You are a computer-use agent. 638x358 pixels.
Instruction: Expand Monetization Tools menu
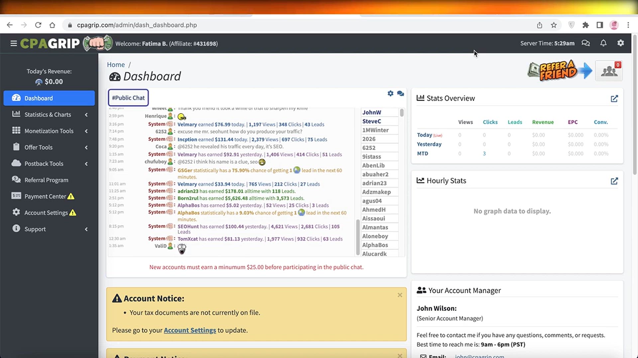pos(49,131)
